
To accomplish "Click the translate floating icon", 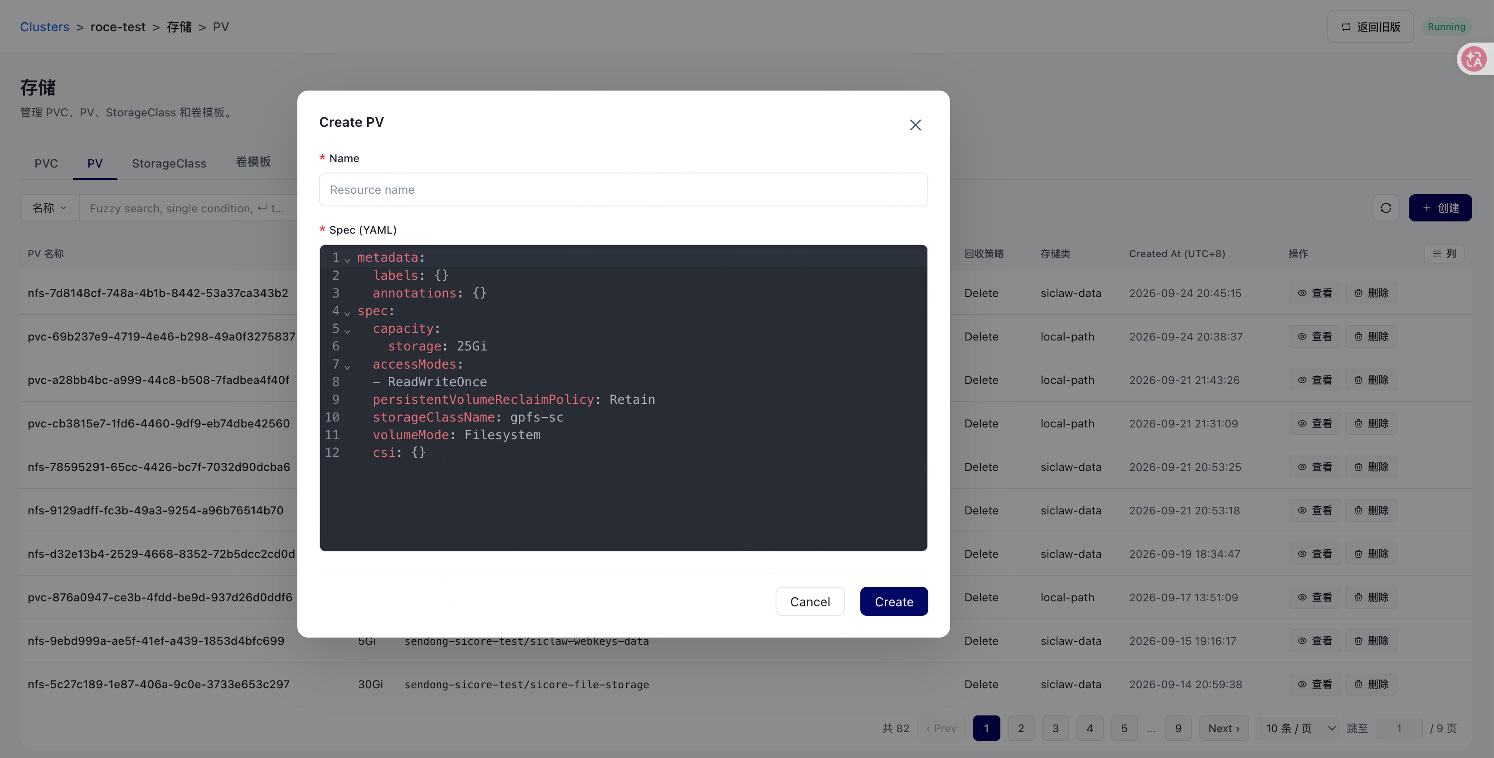I will point(1474,59).
